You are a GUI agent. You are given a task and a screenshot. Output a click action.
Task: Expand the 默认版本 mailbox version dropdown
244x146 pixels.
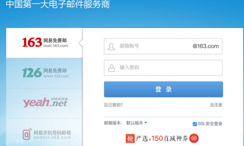click(136, 123)
